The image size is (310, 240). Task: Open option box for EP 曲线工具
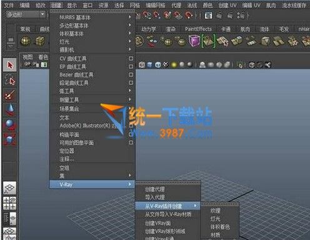pyautogui.click(x=131, y=67)
